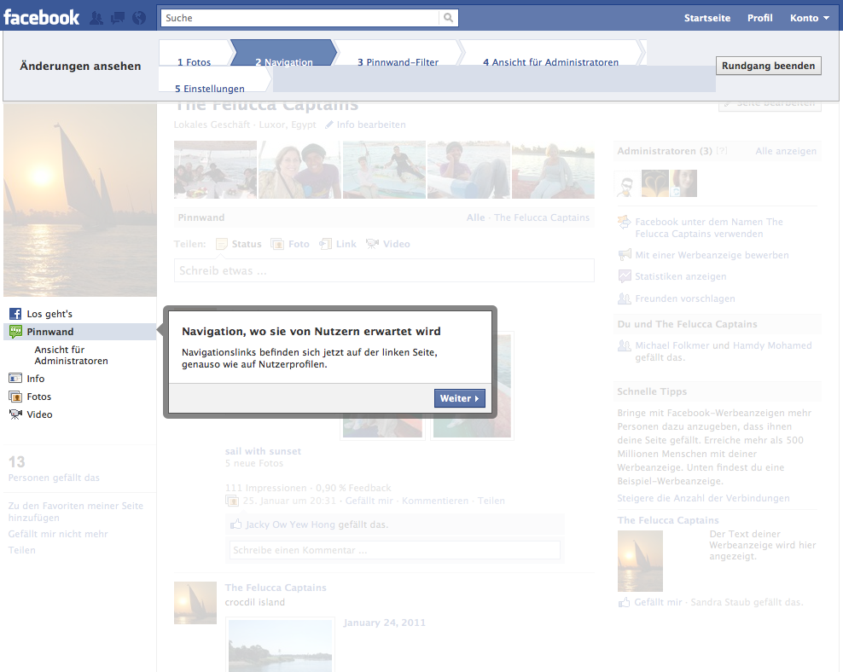This screenshot has width=843, height=672.
Task: Click megaphone icon beside Werbeanzeige bewerben
Action: 625,255
